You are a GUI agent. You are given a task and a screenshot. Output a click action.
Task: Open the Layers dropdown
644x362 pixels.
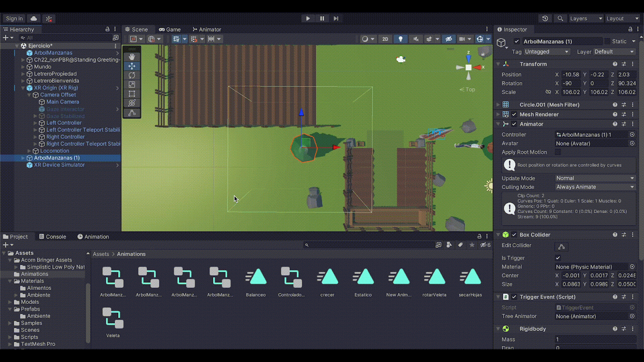tap(586, 19)
